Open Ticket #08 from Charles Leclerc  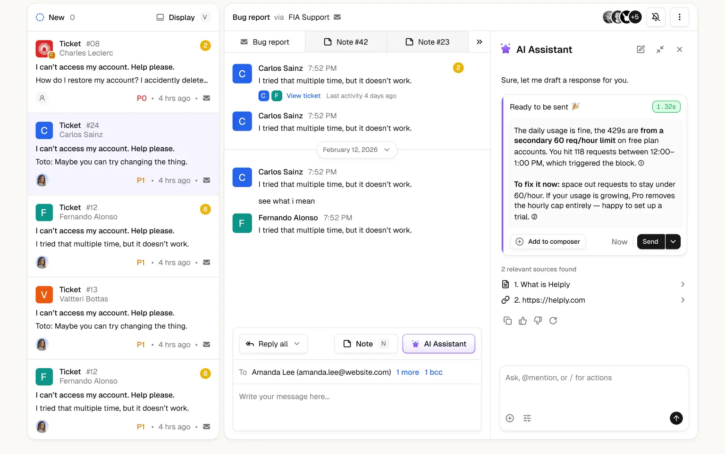click(123, 72)
